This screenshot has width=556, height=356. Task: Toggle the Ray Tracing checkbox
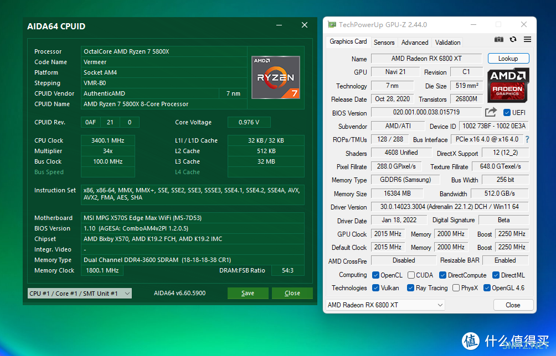click(410, 287)
